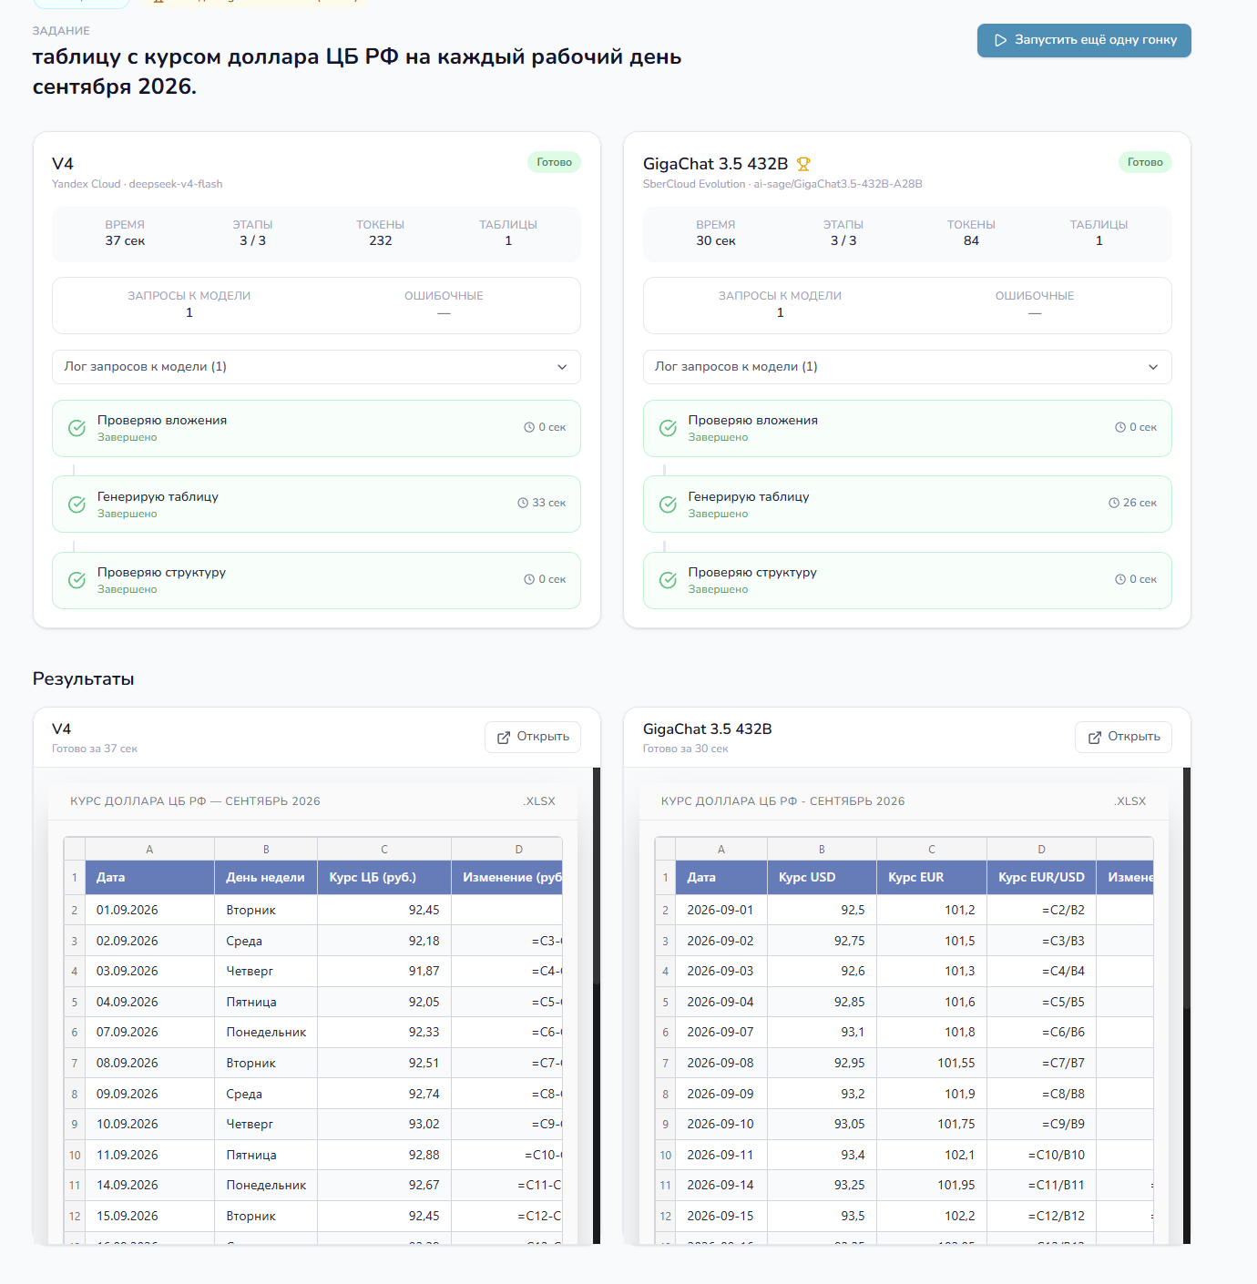Click the play icon in 'Запустить ещё одну гонку'
Screen dimensions: 1257x1284
[1000, 40]
